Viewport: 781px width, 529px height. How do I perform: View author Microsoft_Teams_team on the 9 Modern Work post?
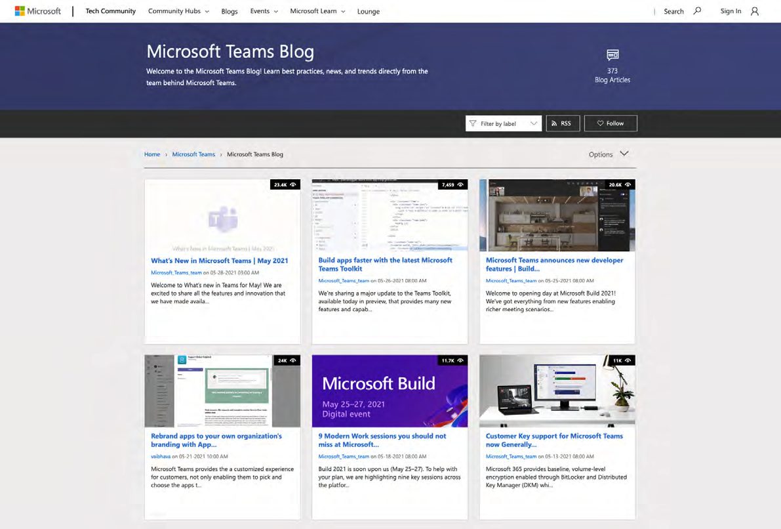(344, 456)
